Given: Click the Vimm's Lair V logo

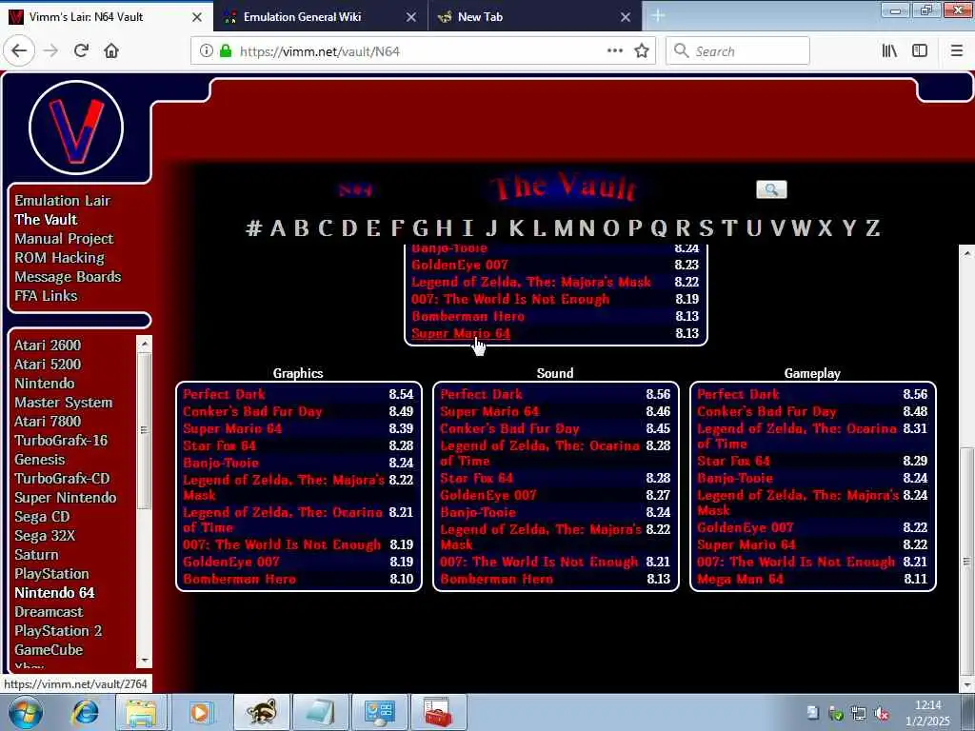Looking at the screenshot, I should (x=76, y=128).
